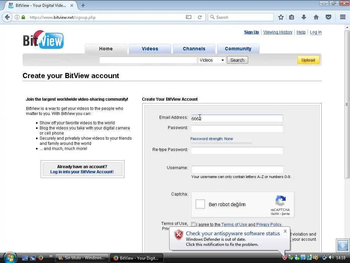The width and height of the screenshot is (350, 263).
Task: Go to Firefox home page icon
Action: click(316, 17)
